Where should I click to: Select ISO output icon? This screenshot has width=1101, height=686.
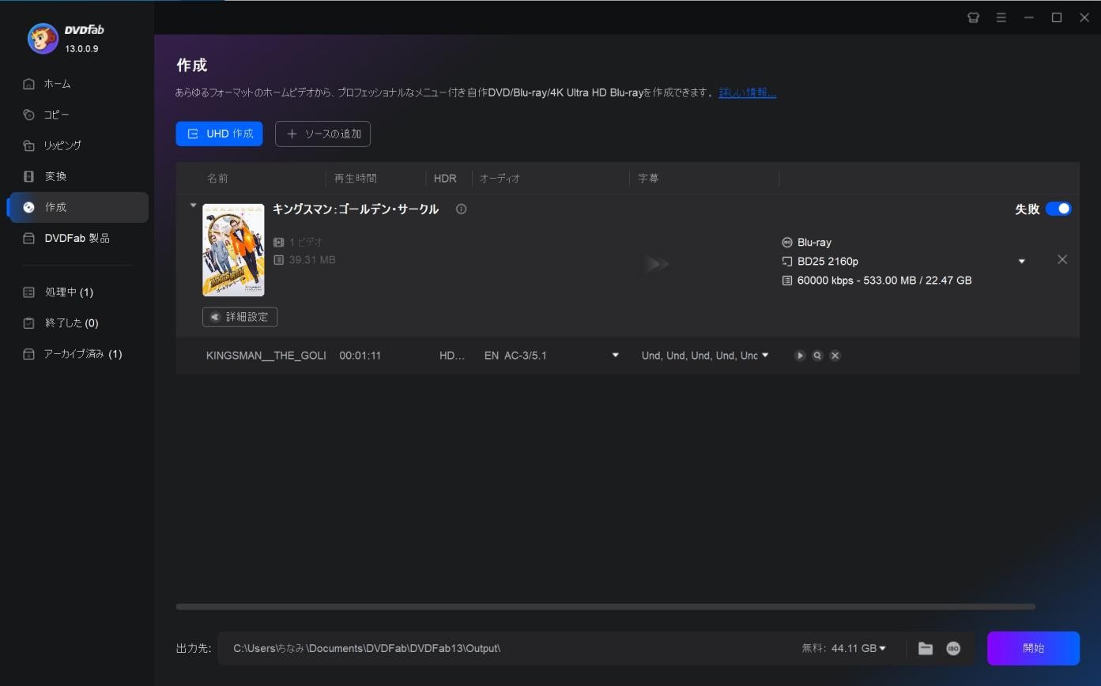click(953, 648)
